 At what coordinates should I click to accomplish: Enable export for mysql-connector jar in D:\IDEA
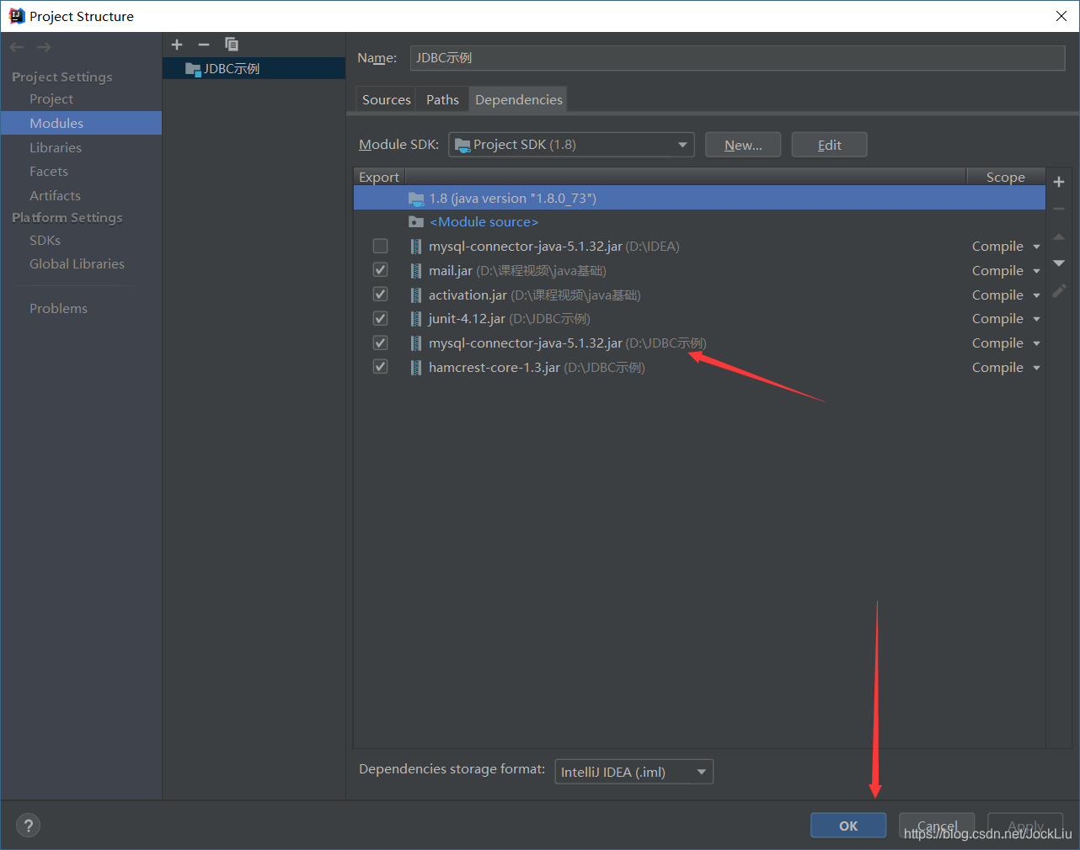pyautogui.click(x=381, y=247)
